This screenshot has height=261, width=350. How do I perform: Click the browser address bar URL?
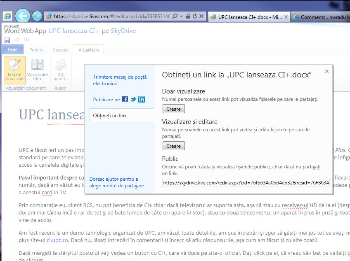(111, 16)
